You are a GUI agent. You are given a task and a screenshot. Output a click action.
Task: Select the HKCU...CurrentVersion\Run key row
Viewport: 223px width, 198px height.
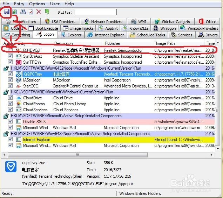coord(113,92)
